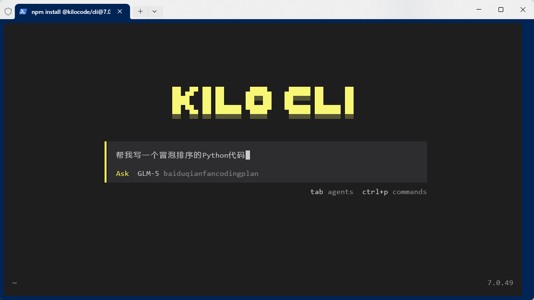Click the tilde directory indicator
534x300 pixels.
(x=14, y=283)
